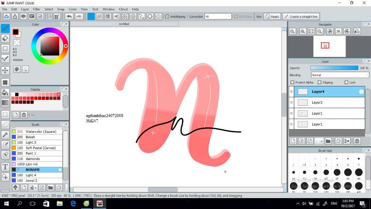Toggle visibility of Layer4
The image size is (371, 209).
(292, 92)
